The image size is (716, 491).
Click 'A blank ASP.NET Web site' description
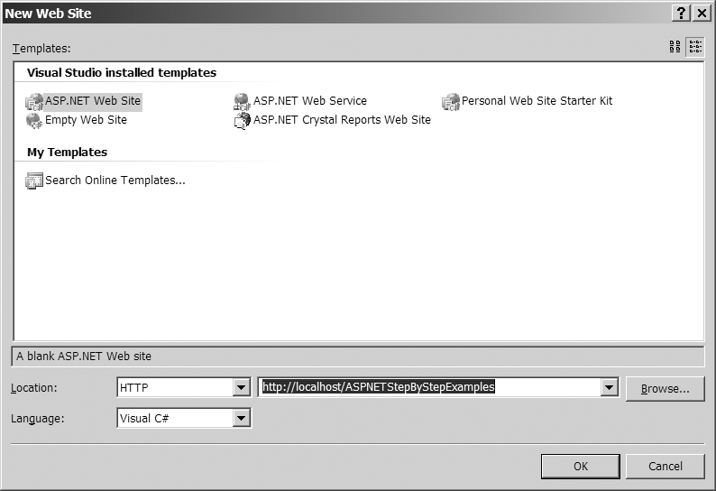[x=84, y=357]
